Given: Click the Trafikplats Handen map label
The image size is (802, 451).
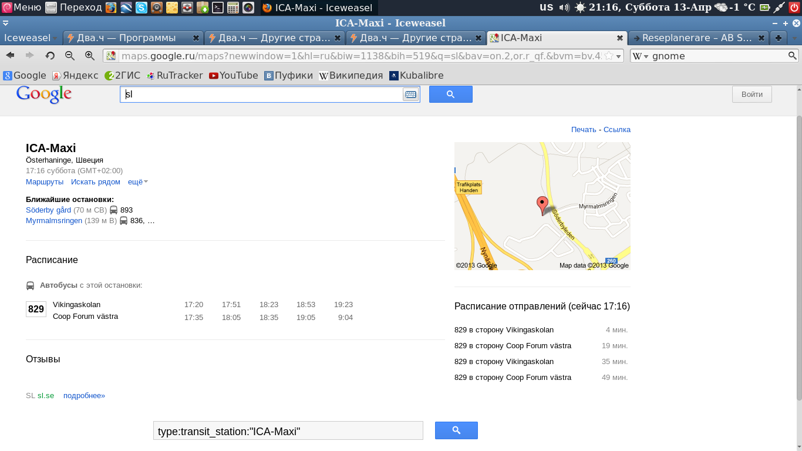Looking at the screenshot, I should [469, 187].
